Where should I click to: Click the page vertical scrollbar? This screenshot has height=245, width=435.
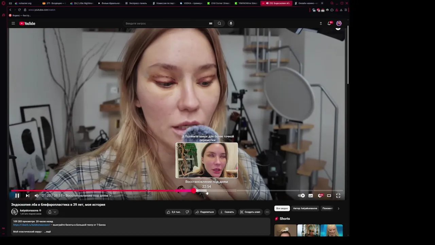point(348,54)
